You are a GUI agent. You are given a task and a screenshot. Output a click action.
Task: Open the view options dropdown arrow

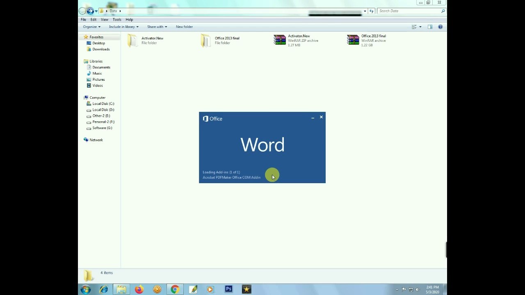click(x=420, y=27)
